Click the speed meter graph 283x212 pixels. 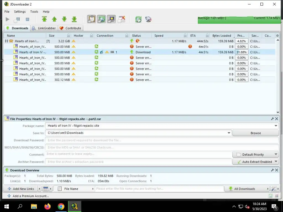point(239,20)
